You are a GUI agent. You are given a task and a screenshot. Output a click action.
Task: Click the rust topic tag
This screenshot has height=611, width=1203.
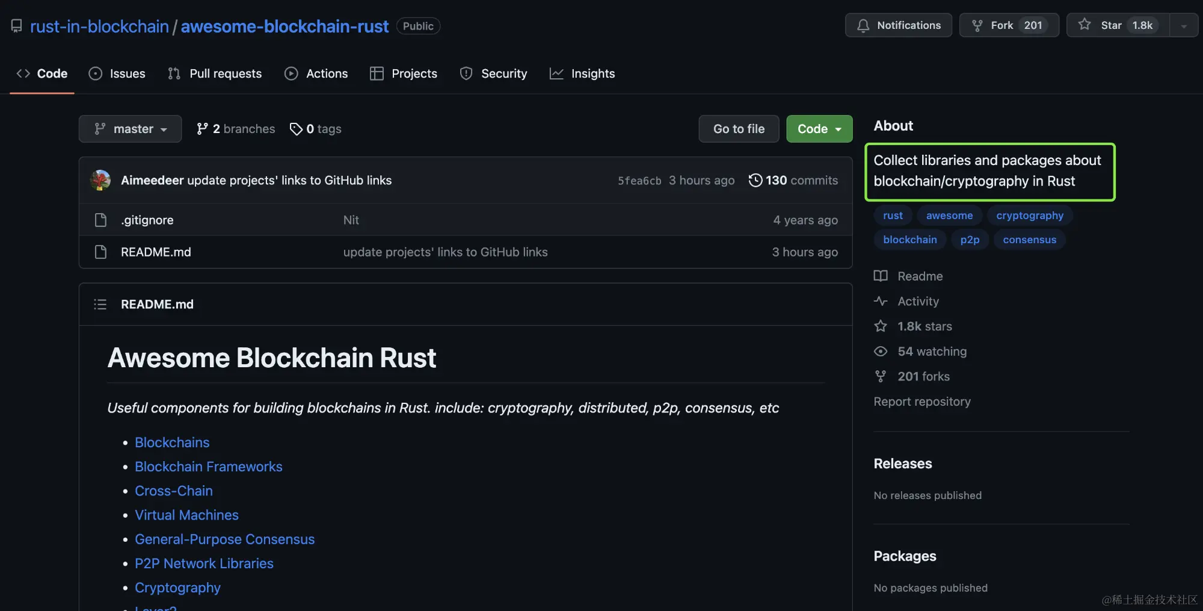click(x=893, y=216)
